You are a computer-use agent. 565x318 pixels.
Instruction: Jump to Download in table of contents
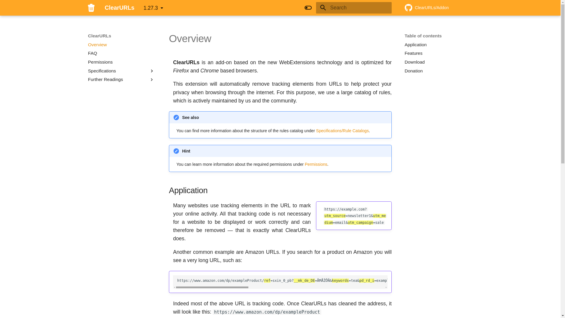pos(415,62)
